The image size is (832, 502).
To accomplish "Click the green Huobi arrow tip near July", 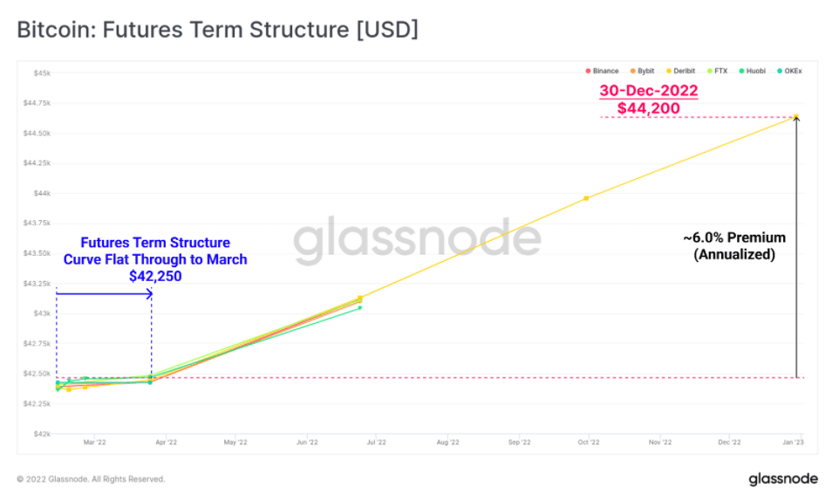I will [x=359, y=307].
